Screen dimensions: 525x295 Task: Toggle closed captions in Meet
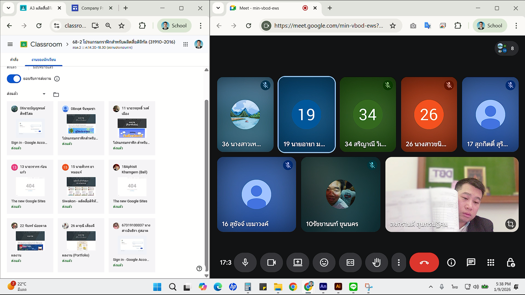tap(350, 262)
